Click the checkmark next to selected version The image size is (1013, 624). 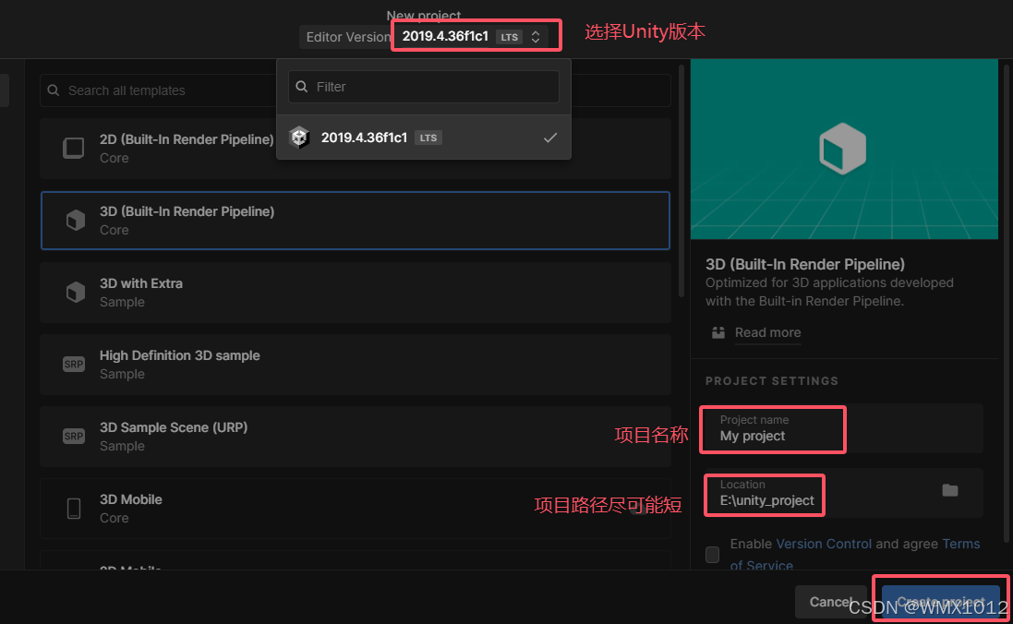[550, 138]
